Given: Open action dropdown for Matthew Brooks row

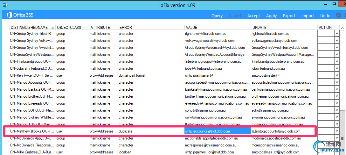Looking at the screenshot, I should point(337,131).
